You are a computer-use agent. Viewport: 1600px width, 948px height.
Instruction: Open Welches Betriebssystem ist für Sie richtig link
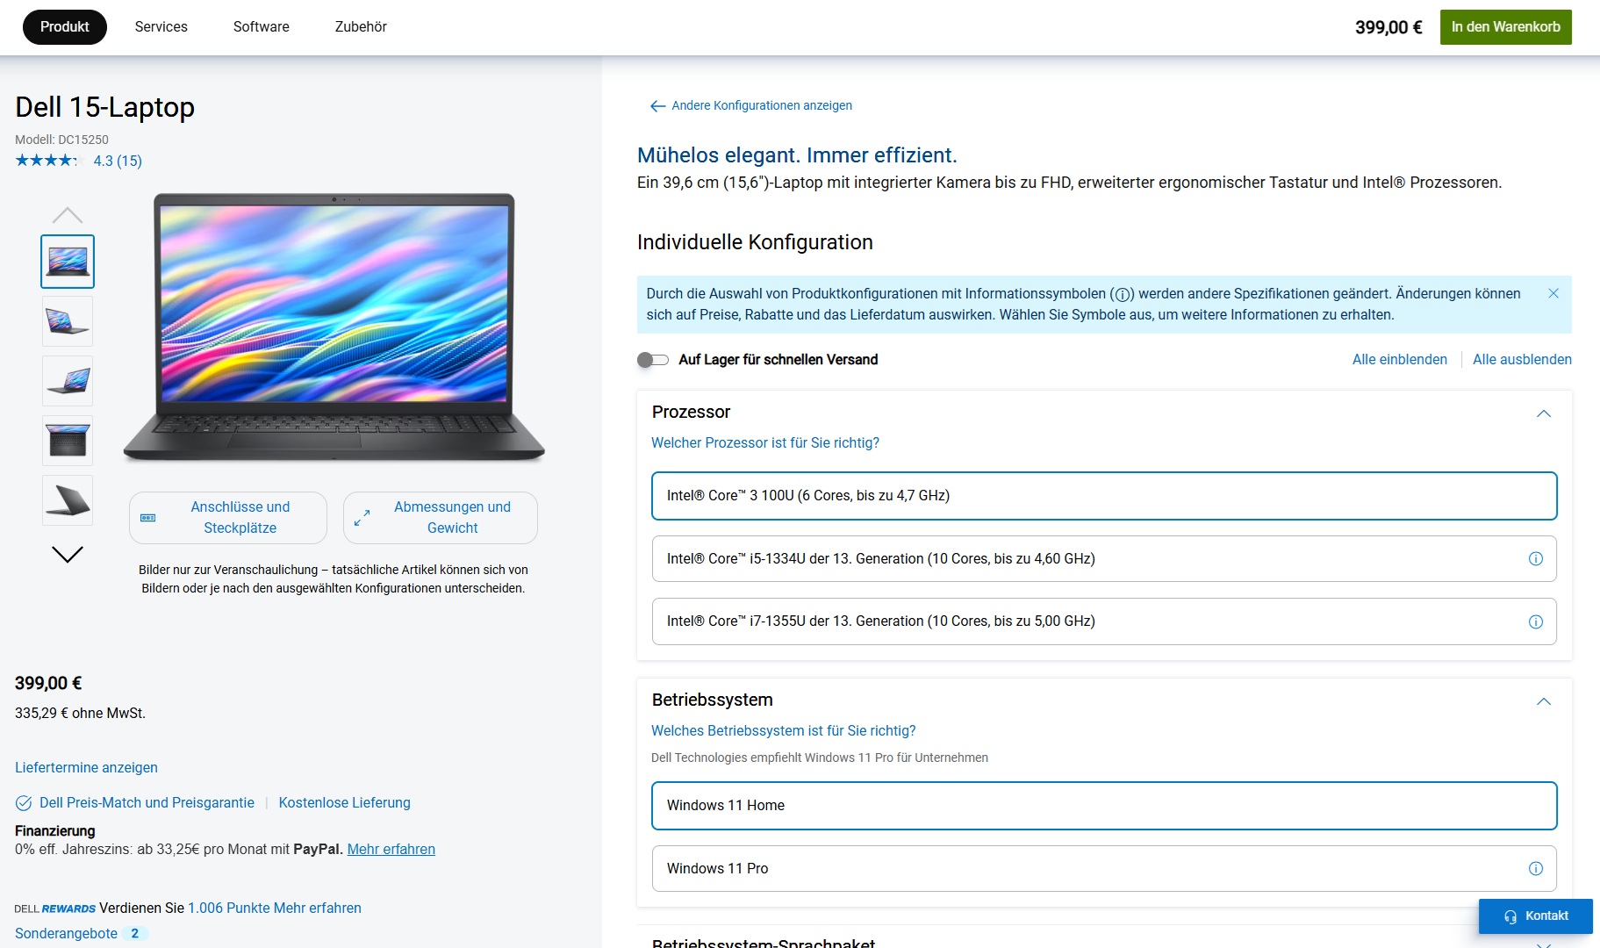click(x=784, y=731)
